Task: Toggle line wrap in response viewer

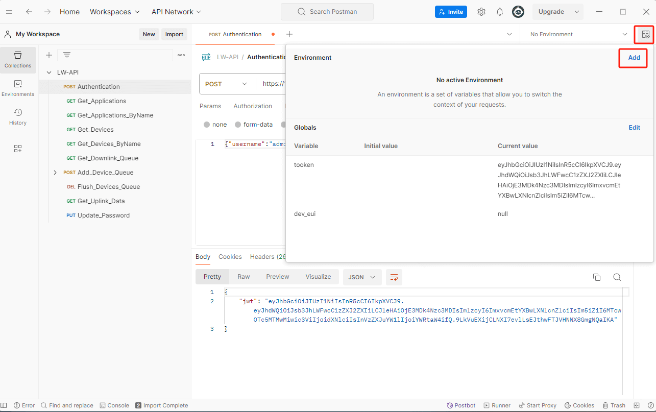Action: click(394, 277)
